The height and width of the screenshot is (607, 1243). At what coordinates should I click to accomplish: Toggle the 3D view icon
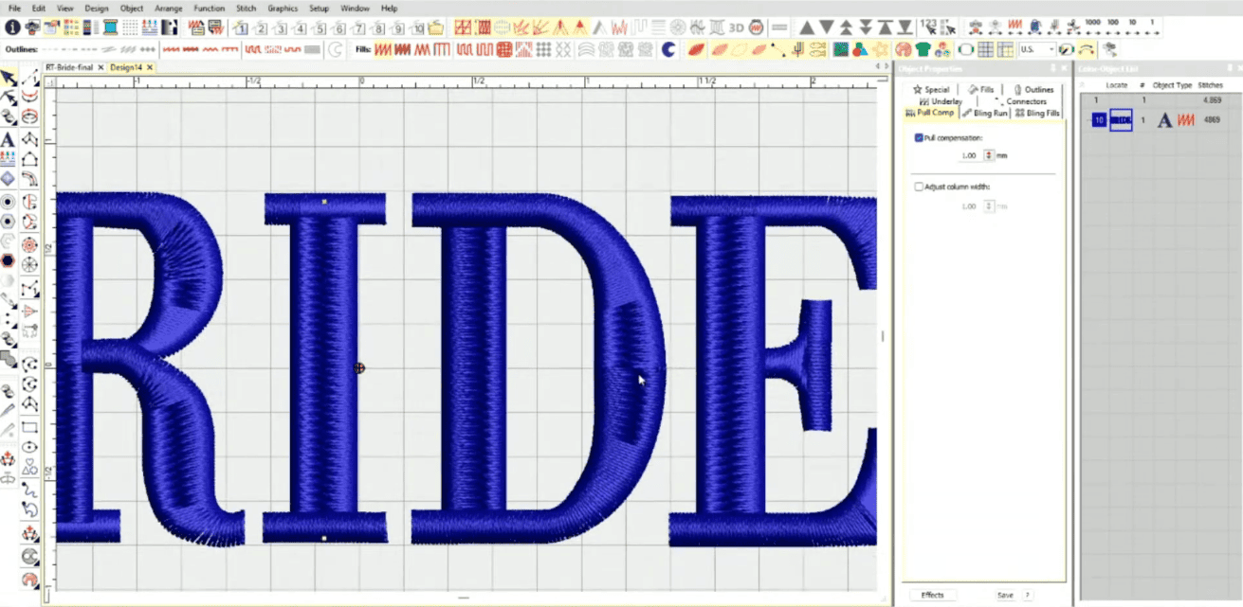[x=736, y=28]
